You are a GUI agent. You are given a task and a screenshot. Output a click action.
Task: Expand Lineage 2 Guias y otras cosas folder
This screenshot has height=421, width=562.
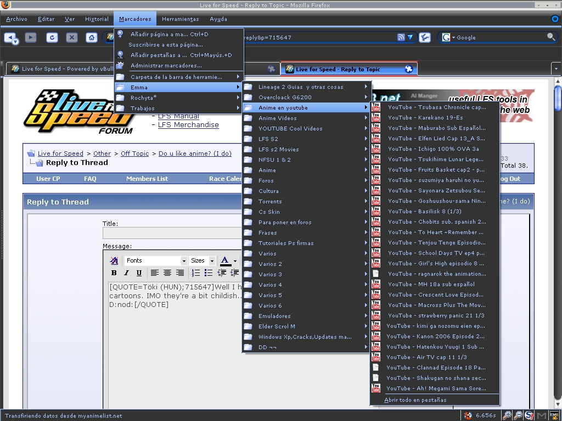tap(306, 87)
